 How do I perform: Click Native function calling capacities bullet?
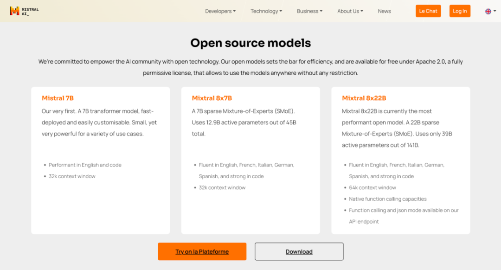tap(387, 199)
